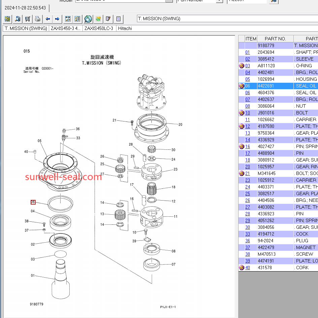Click the highlighted 06 callout in diagram
The height and width of the screenshot is (318, 318).
click(33, 202)
